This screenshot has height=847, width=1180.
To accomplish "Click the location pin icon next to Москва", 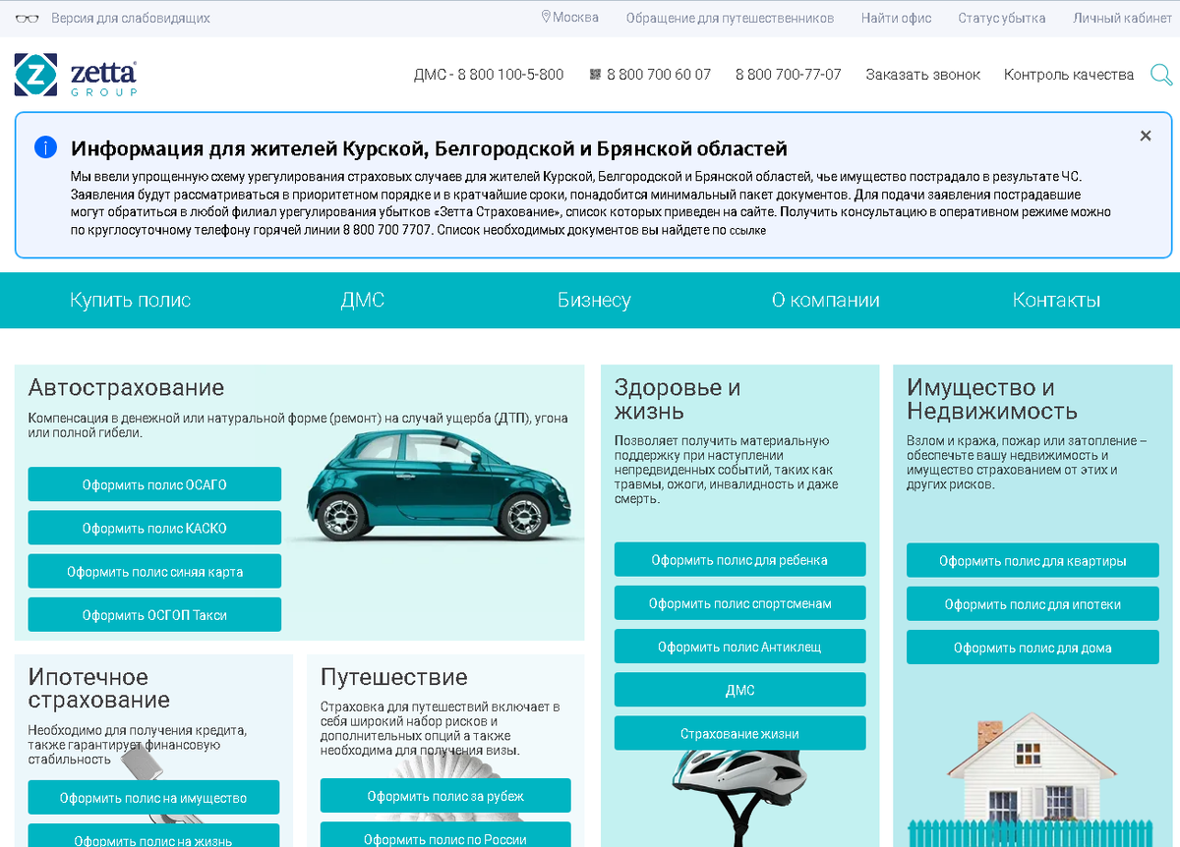I will (x=546, y=17).
